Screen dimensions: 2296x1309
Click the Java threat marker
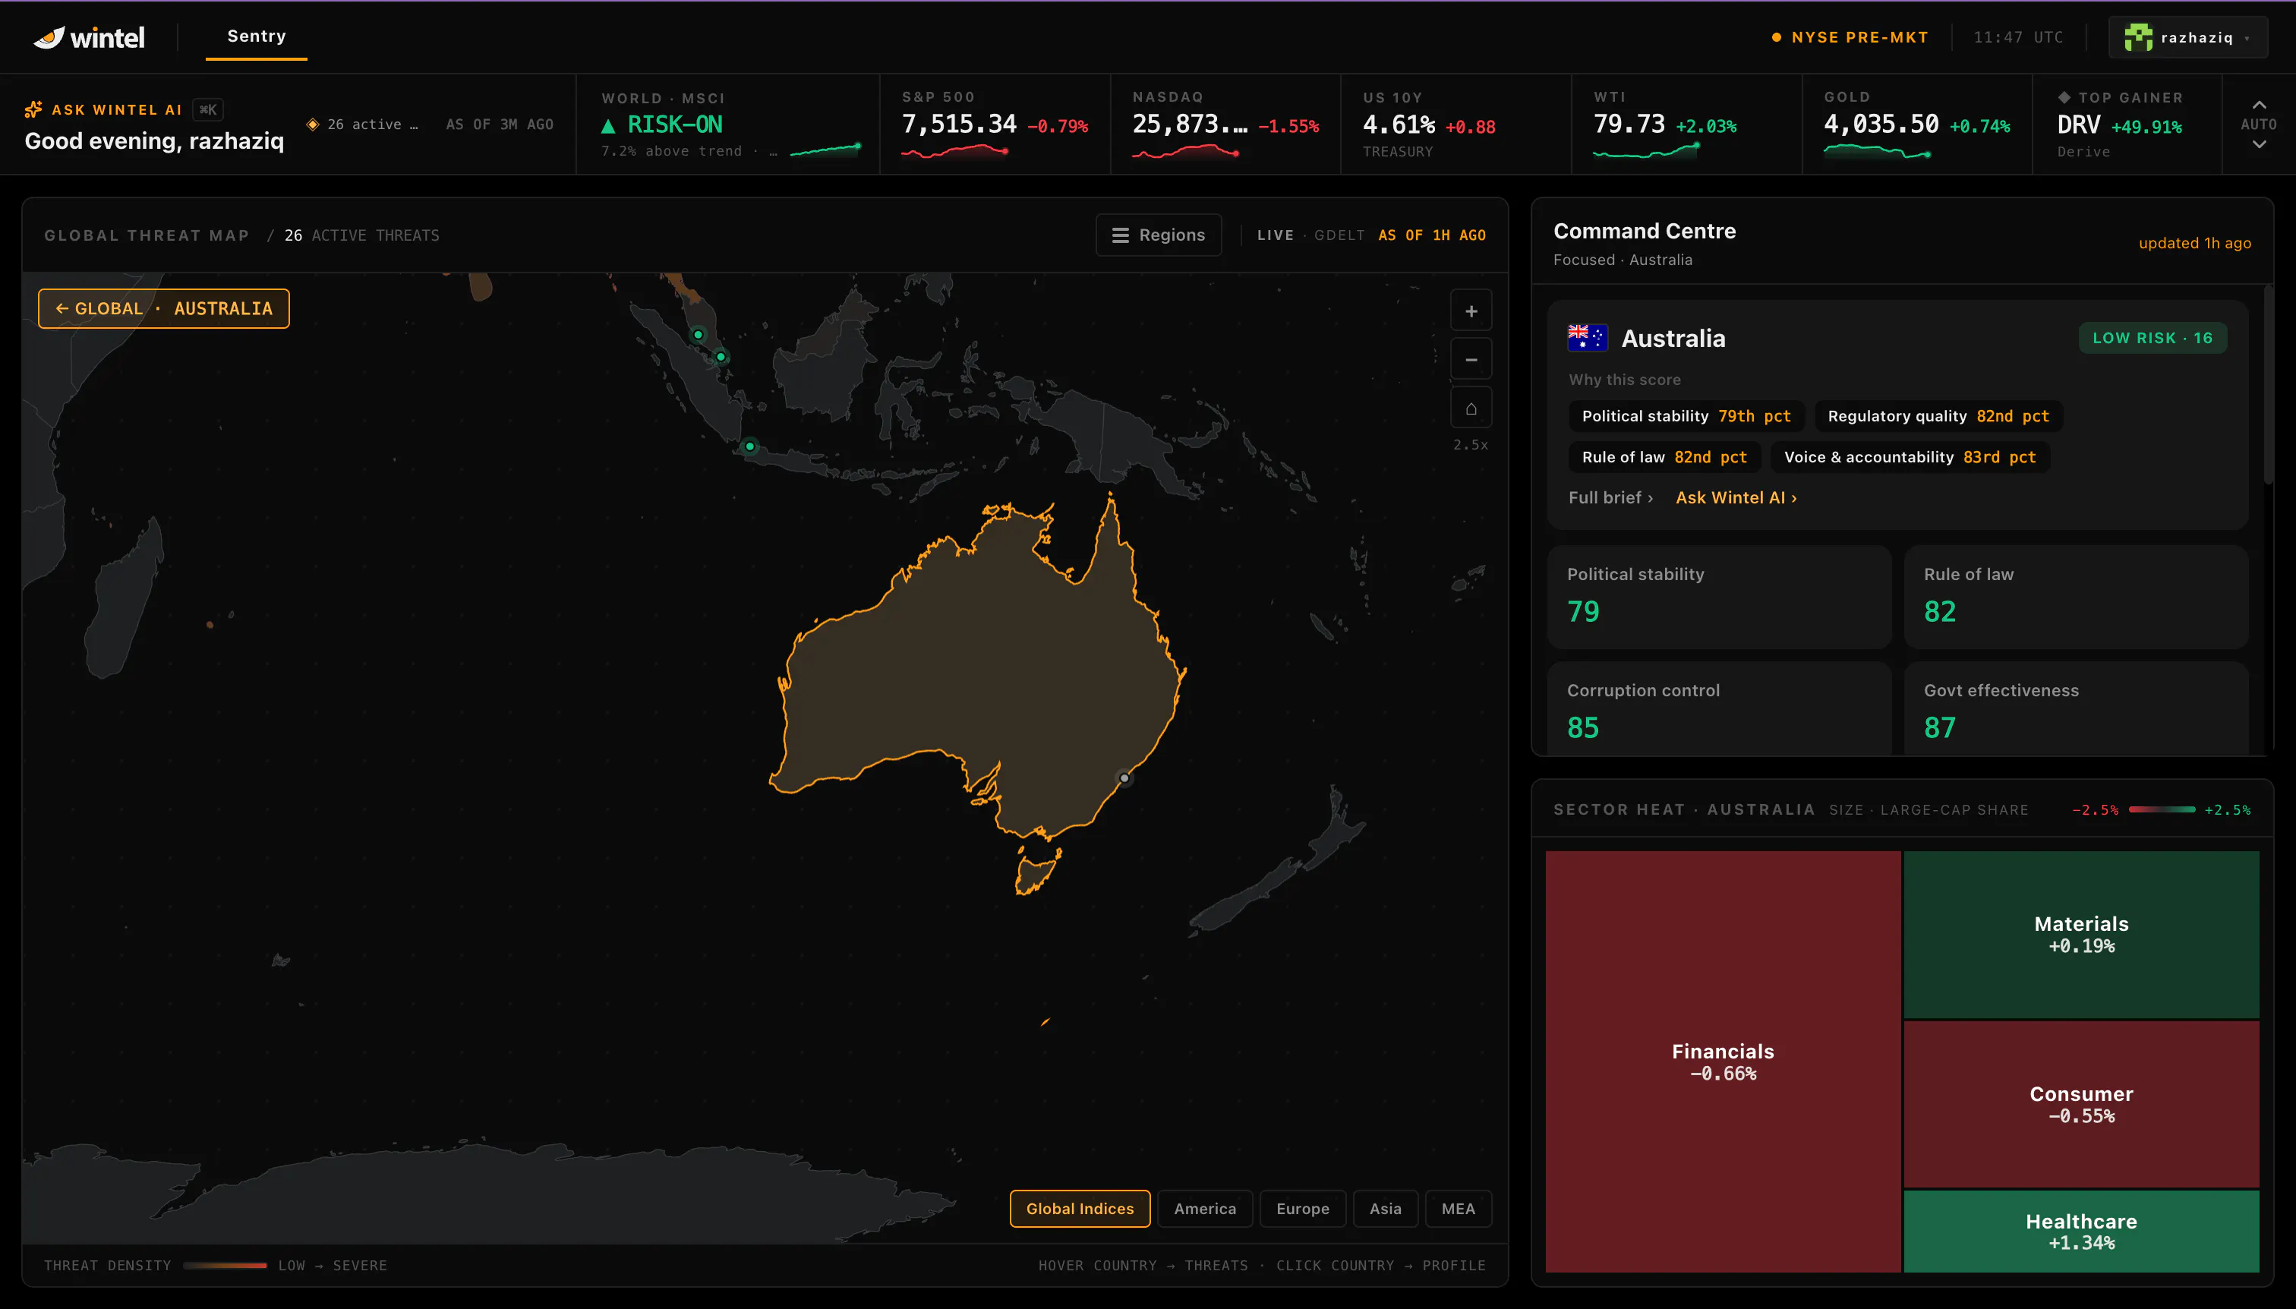click(x=749, y=446)
